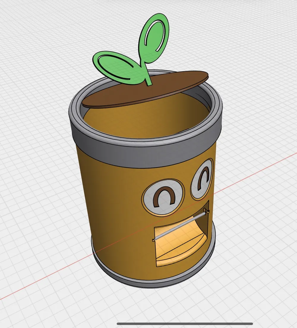This screenshot has height=328, width=297.
Task: Select the thin metal rod across the mouth
Action: pyautogui.click(x=180, y=226)
